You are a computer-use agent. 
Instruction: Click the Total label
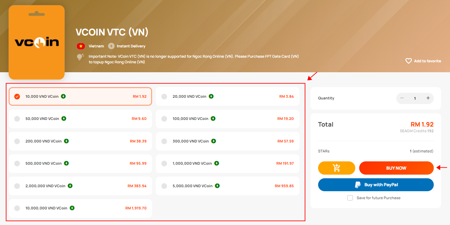(x=326, y=125)
